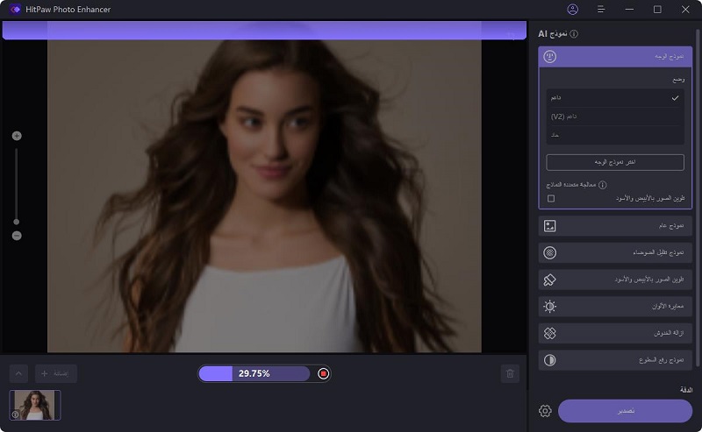This screenshot has width=702, height=432.
Task: Click the zoom in plus icon
Action: pos(17,136)
